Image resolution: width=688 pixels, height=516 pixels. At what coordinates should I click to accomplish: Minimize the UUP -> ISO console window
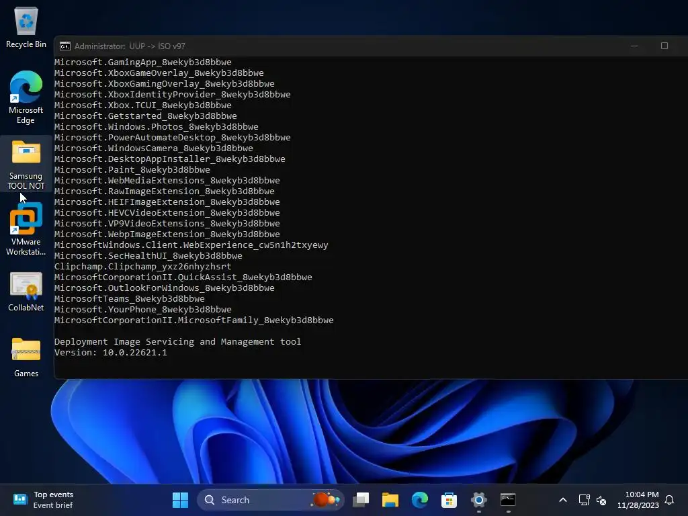click(634, 46)
